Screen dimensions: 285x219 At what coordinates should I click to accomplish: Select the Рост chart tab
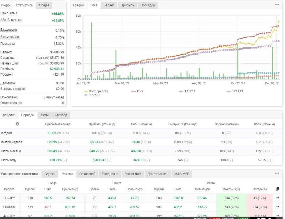click(x=94, y=5)
